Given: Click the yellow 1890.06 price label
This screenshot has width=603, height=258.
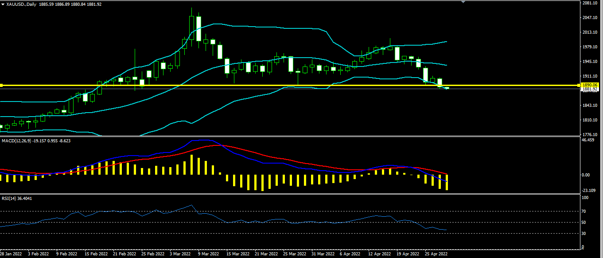Looking at the screenshot, I should coord(591,85).
